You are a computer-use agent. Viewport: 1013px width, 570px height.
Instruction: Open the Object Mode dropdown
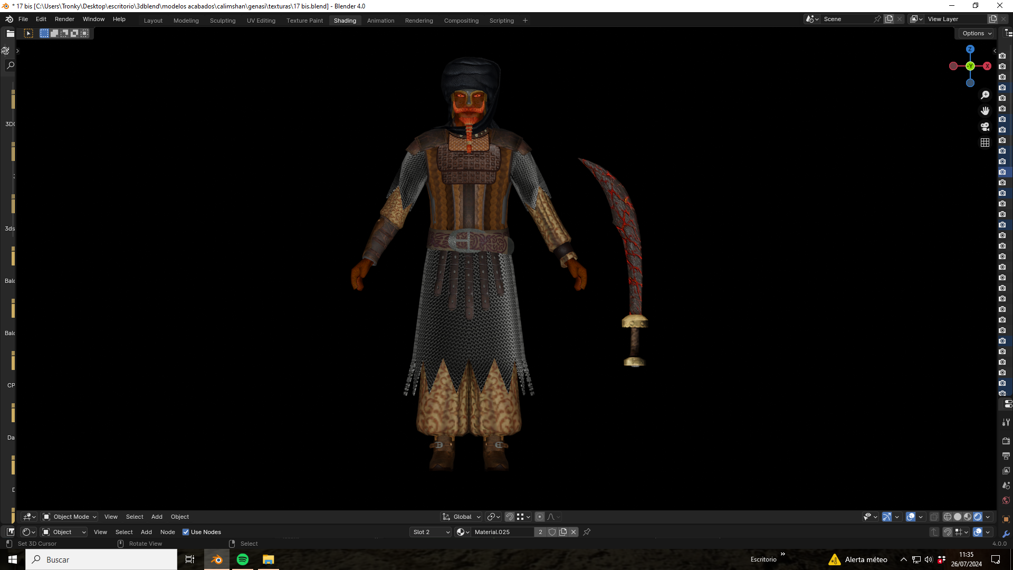tap(70, 517)
